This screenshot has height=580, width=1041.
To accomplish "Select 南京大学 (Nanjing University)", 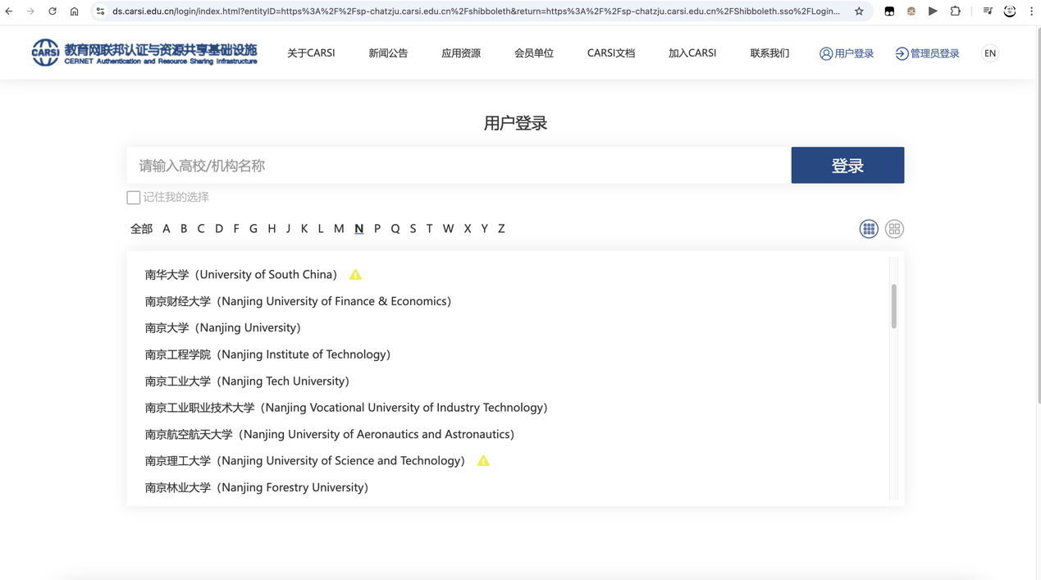I will coord(222,328).
